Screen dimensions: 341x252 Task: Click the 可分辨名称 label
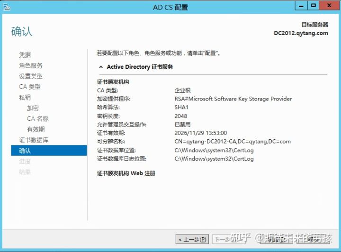point(111,141)
